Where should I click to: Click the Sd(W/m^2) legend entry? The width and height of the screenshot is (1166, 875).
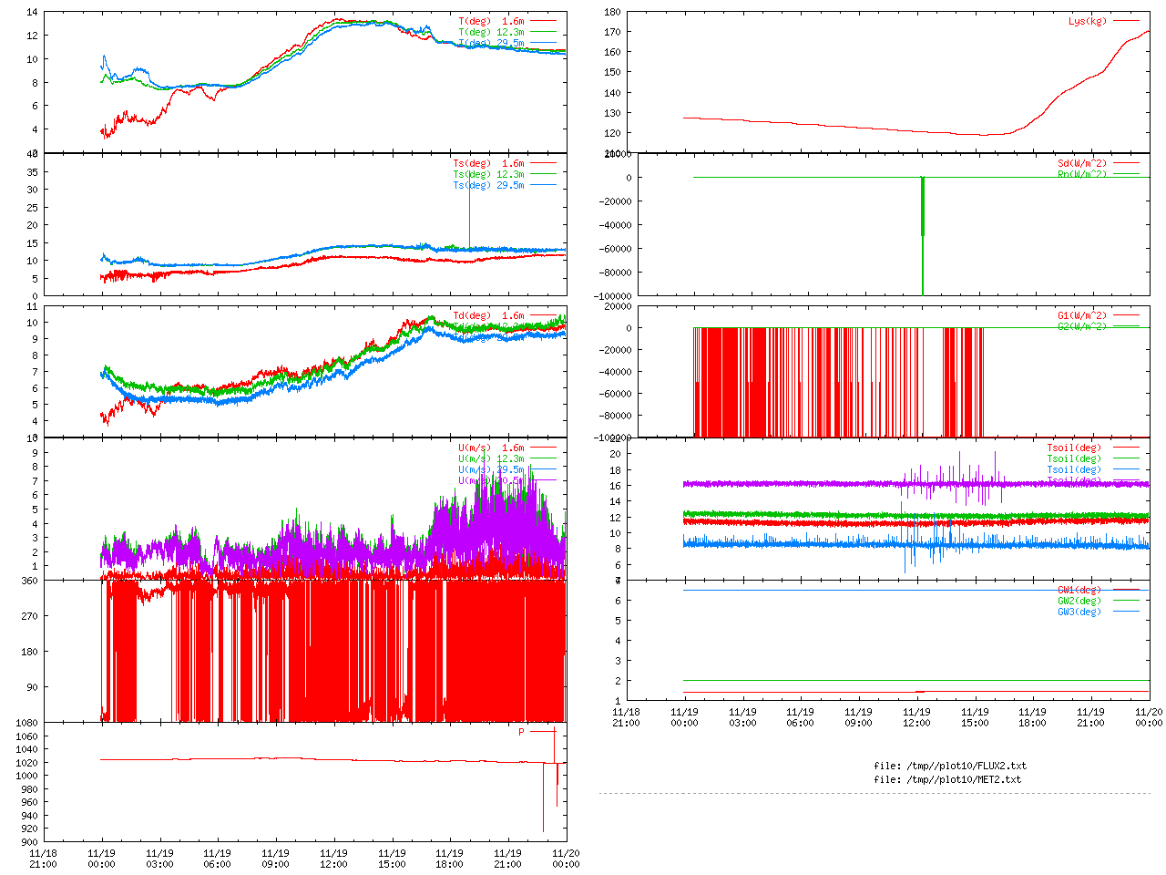tap(1098, 164)
